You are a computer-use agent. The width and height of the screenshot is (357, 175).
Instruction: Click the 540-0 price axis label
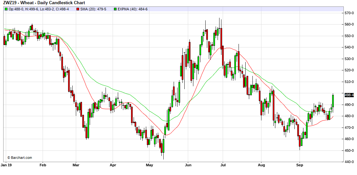click(349, 47)
